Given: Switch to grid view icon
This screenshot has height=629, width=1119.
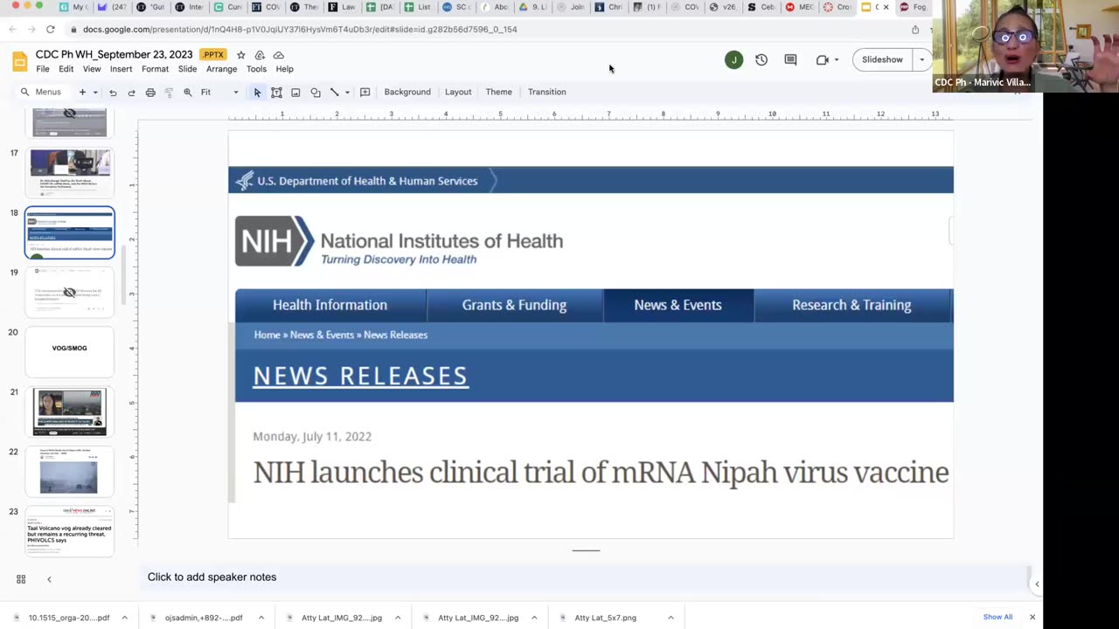Looking at the screenshot, I should (x=21, y=578).
